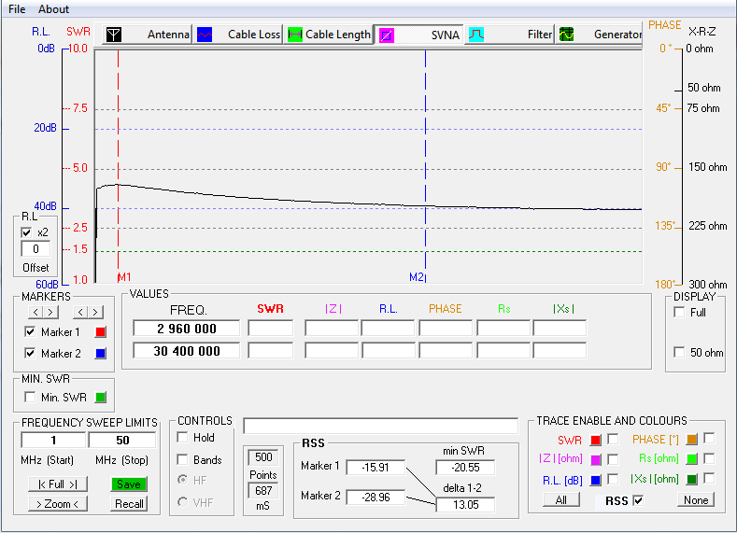Uncheck the RSS trace checkbox
The image size is (737, 533).
tap(638, 500)
